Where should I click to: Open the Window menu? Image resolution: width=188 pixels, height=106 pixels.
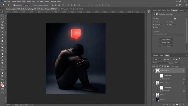pyautogui.click(x=53, y=1)
